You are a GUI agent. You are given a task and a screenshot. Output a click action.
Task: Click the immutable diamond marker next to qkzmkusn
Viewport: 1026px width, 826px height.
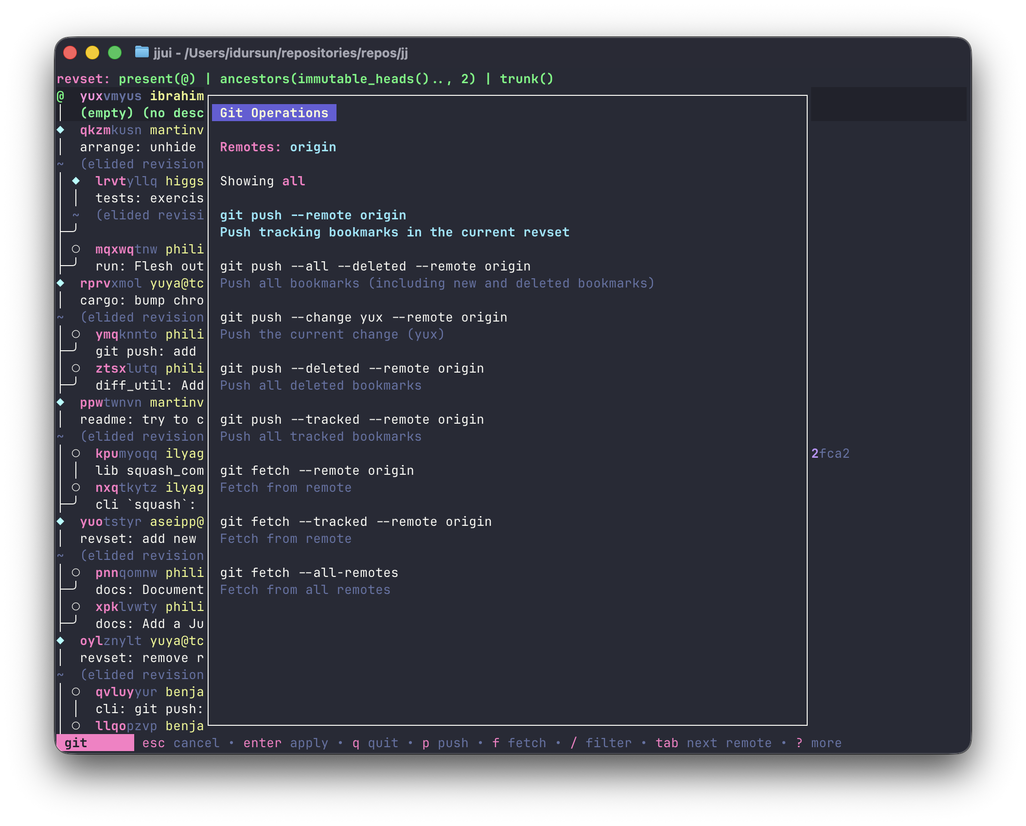pos(60,130)
